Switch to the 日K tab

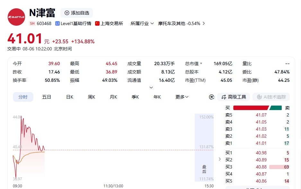(x=70, y=97)
